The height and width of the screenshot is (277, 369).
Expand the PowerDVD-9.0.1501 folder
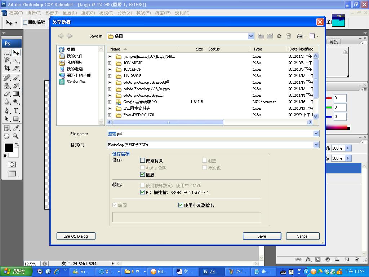(x=110, y=115)
